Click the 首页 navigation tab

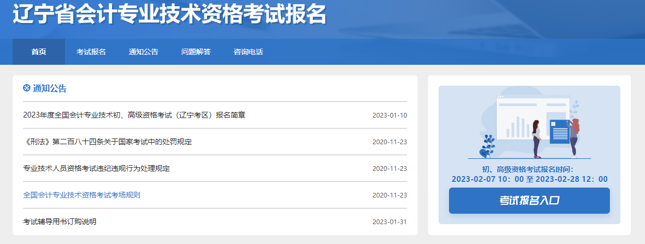tap(39, 52)
